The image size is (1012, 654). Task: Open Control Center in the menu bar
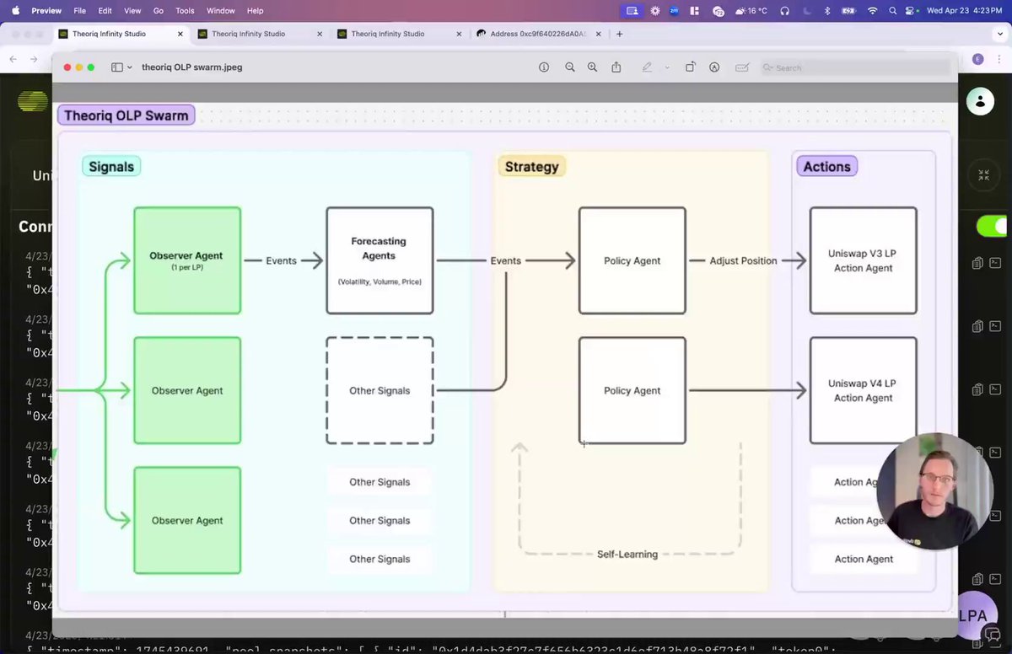(x=910, y=11)
